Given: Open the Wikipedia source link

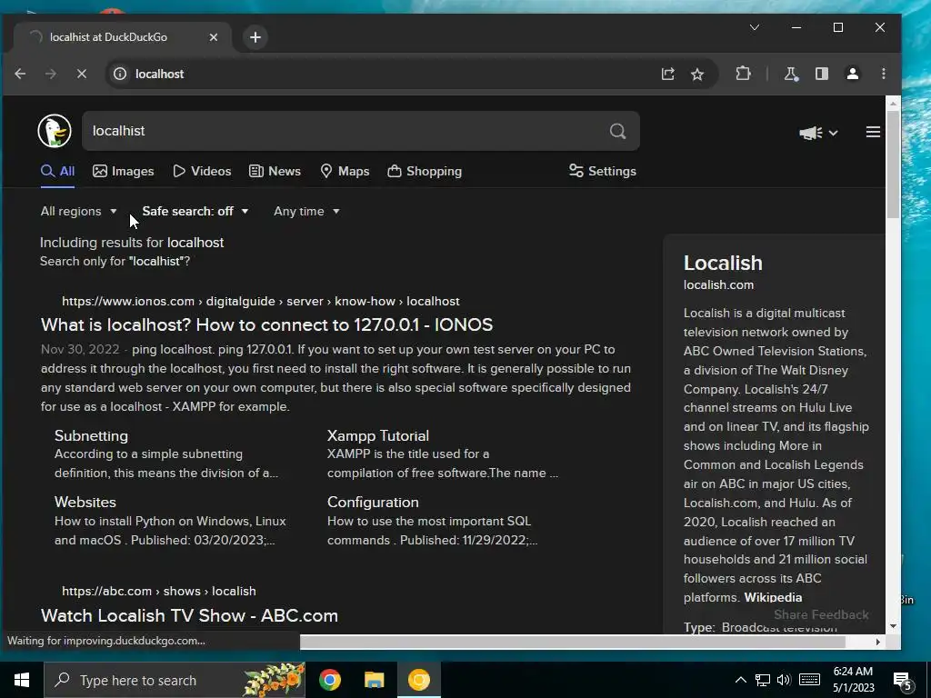Looking at the screenshot, I should pos(773,597).
